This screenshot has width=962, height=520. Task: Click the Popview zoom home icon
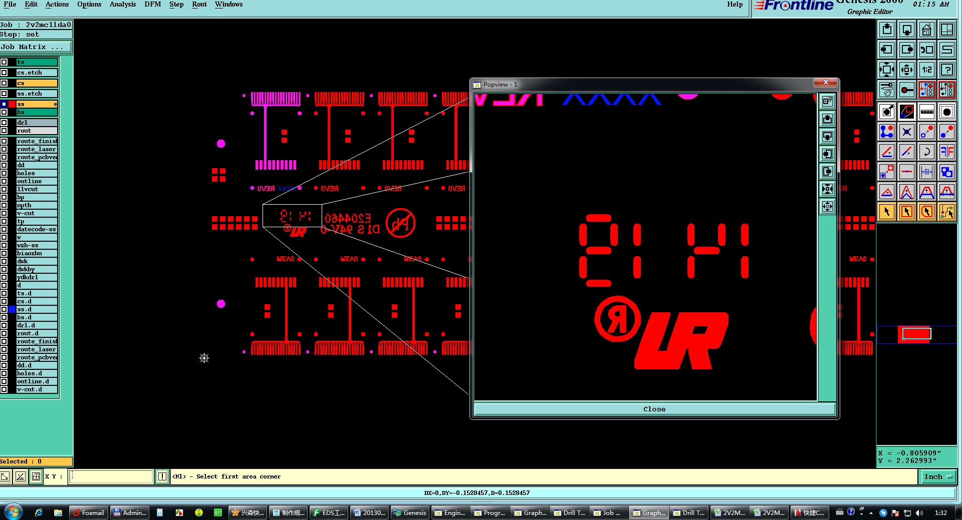click(827, 101)
